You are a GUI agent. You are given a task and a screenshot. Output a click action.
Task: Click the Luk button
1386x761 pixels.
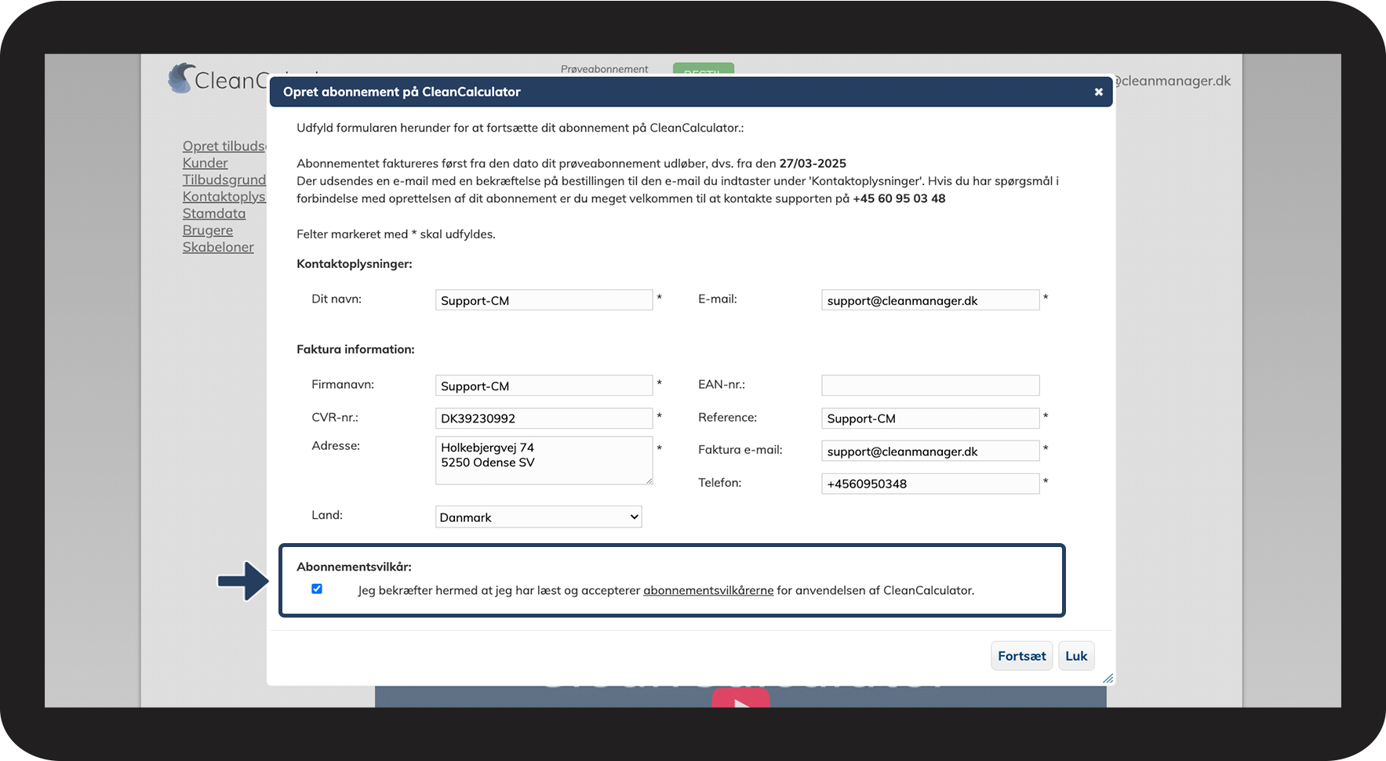pyautogui.click(x=1076, y=656)
